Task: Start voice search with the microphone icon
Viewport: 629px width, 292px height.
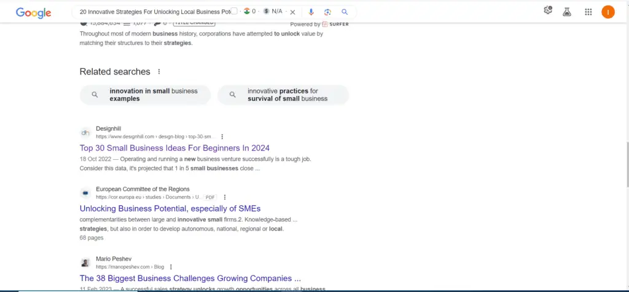Action: tap(311, 12)
